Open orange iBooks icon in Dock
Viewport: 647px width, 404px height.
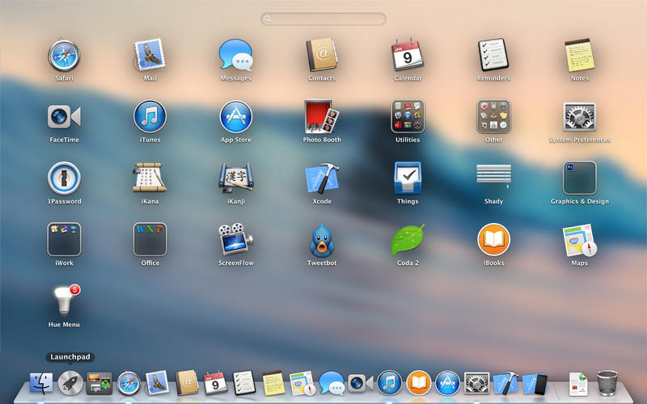pos(418,383)
